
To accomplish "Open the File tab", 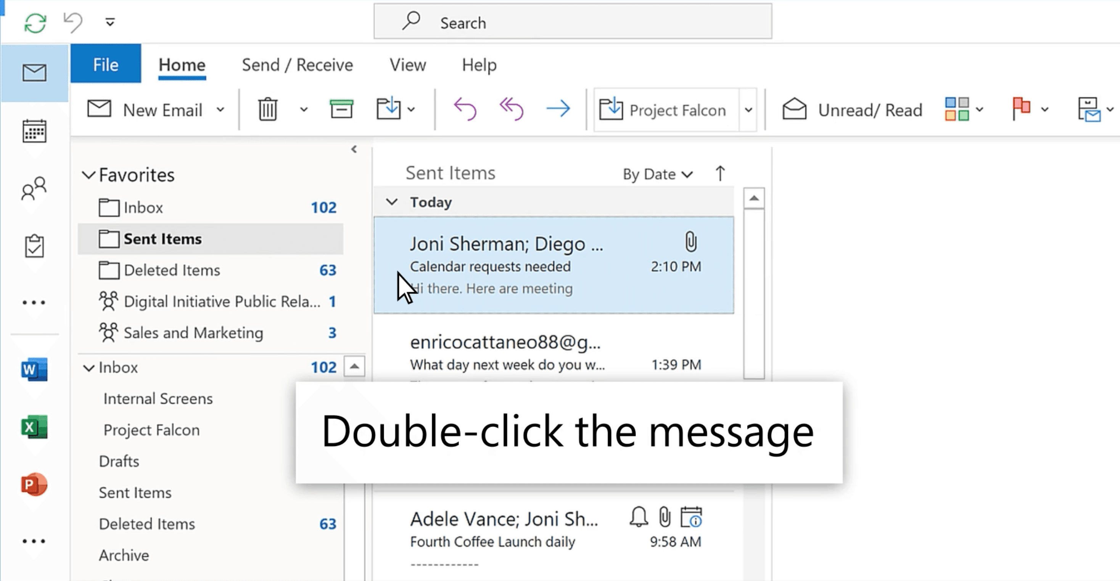I will (x=106, y=65).
